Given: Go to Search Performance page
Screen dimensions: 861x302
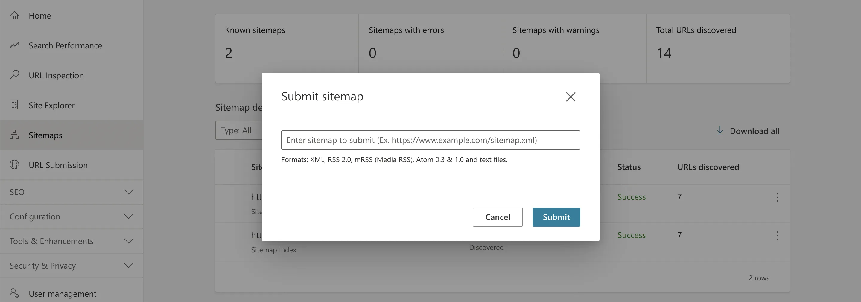Looking at the screenshot, I should (72, 45).
